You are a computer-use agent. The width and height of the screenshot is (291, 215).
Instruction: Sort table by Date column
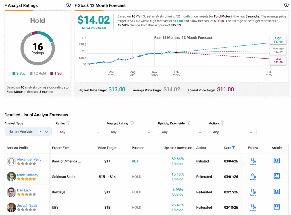[x=229, y=148]
